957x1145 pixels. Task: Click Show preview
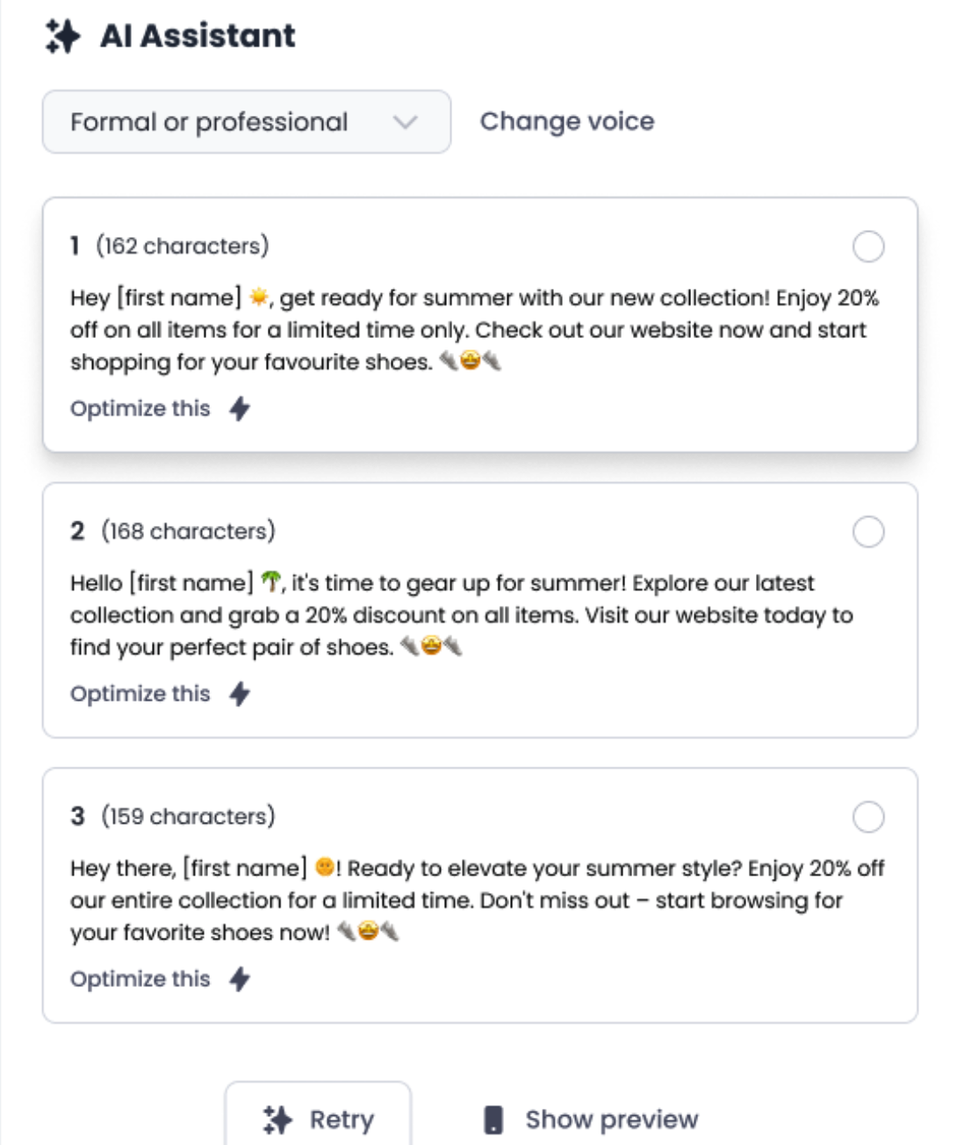(x=611, y=1120)
